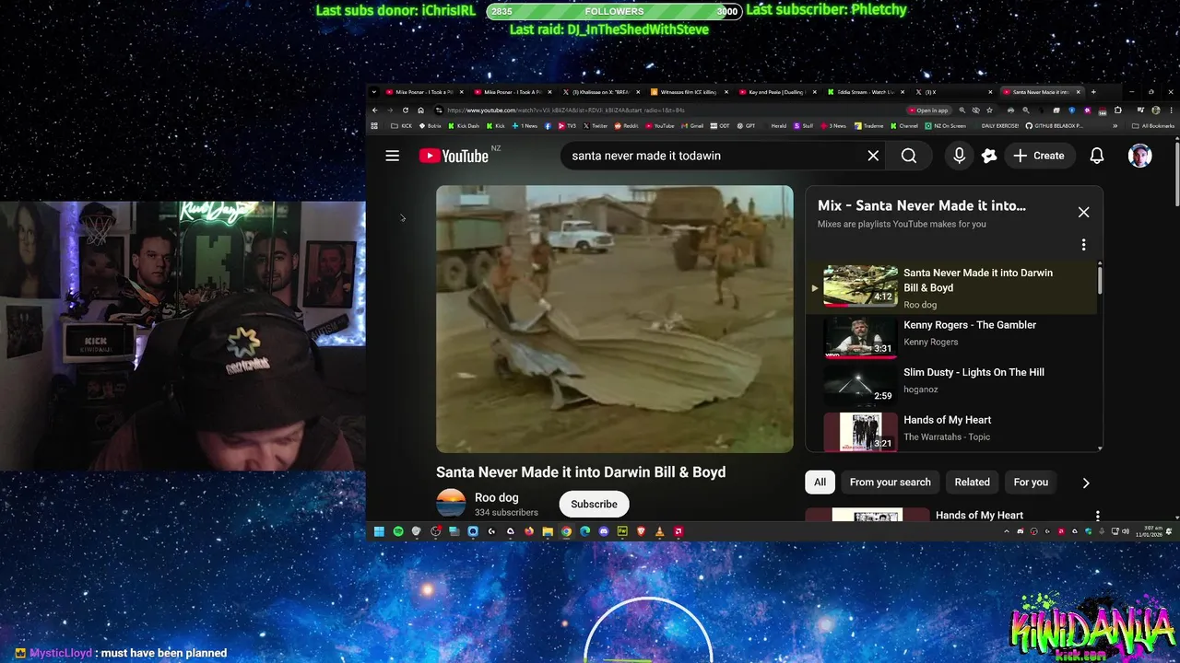Viewport: 1180px width, 663px height.
Task: Open the Trademe bookmark
Action: pos(868,126)
